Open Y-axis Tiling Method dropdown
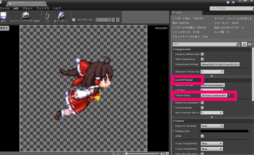 [212, 149]
